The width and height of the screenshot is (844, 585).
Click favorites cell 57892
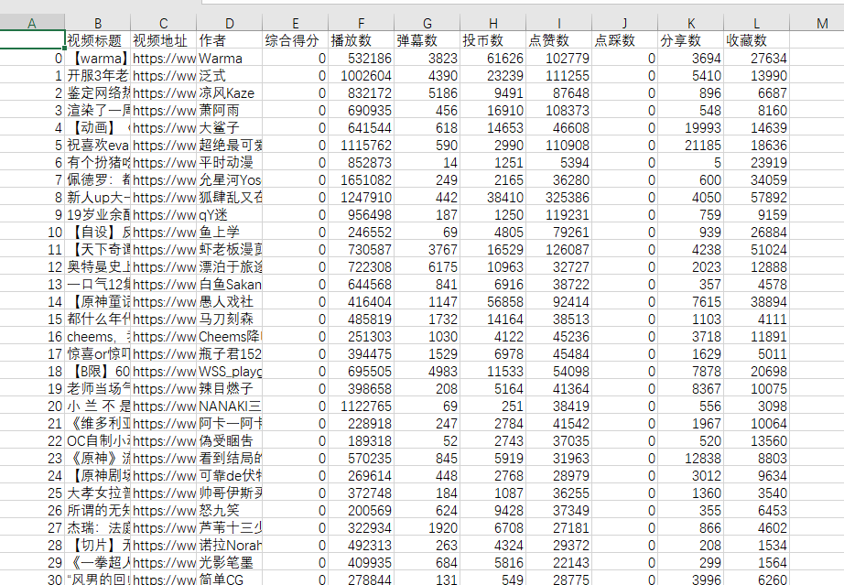tap(756, 198)
